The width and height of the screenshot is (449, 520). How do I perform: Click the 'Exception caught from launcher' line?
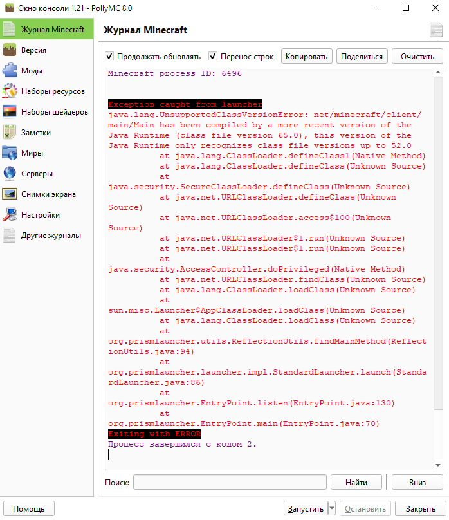(185, 104)
